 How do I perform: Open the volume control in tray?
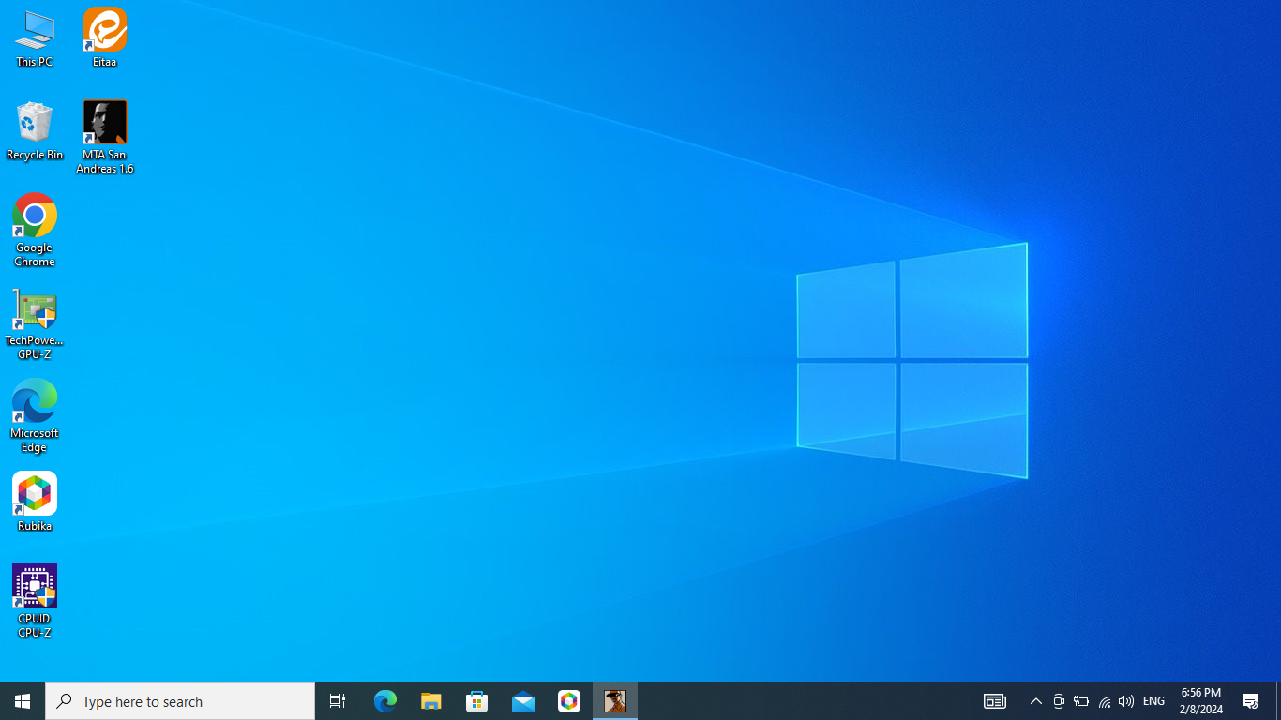1126,701
